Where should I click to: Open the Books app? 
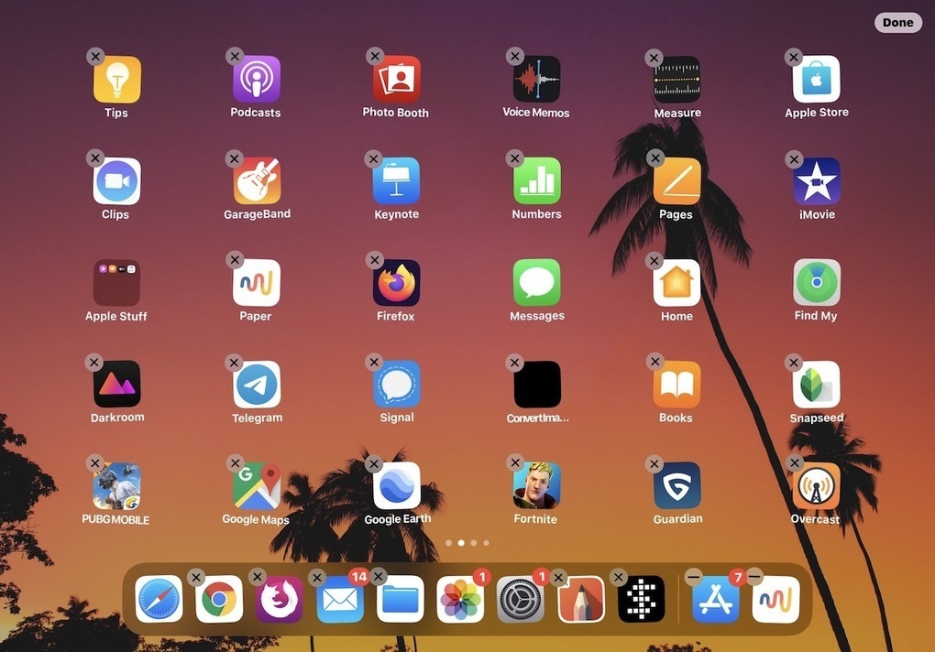[676, 385]
